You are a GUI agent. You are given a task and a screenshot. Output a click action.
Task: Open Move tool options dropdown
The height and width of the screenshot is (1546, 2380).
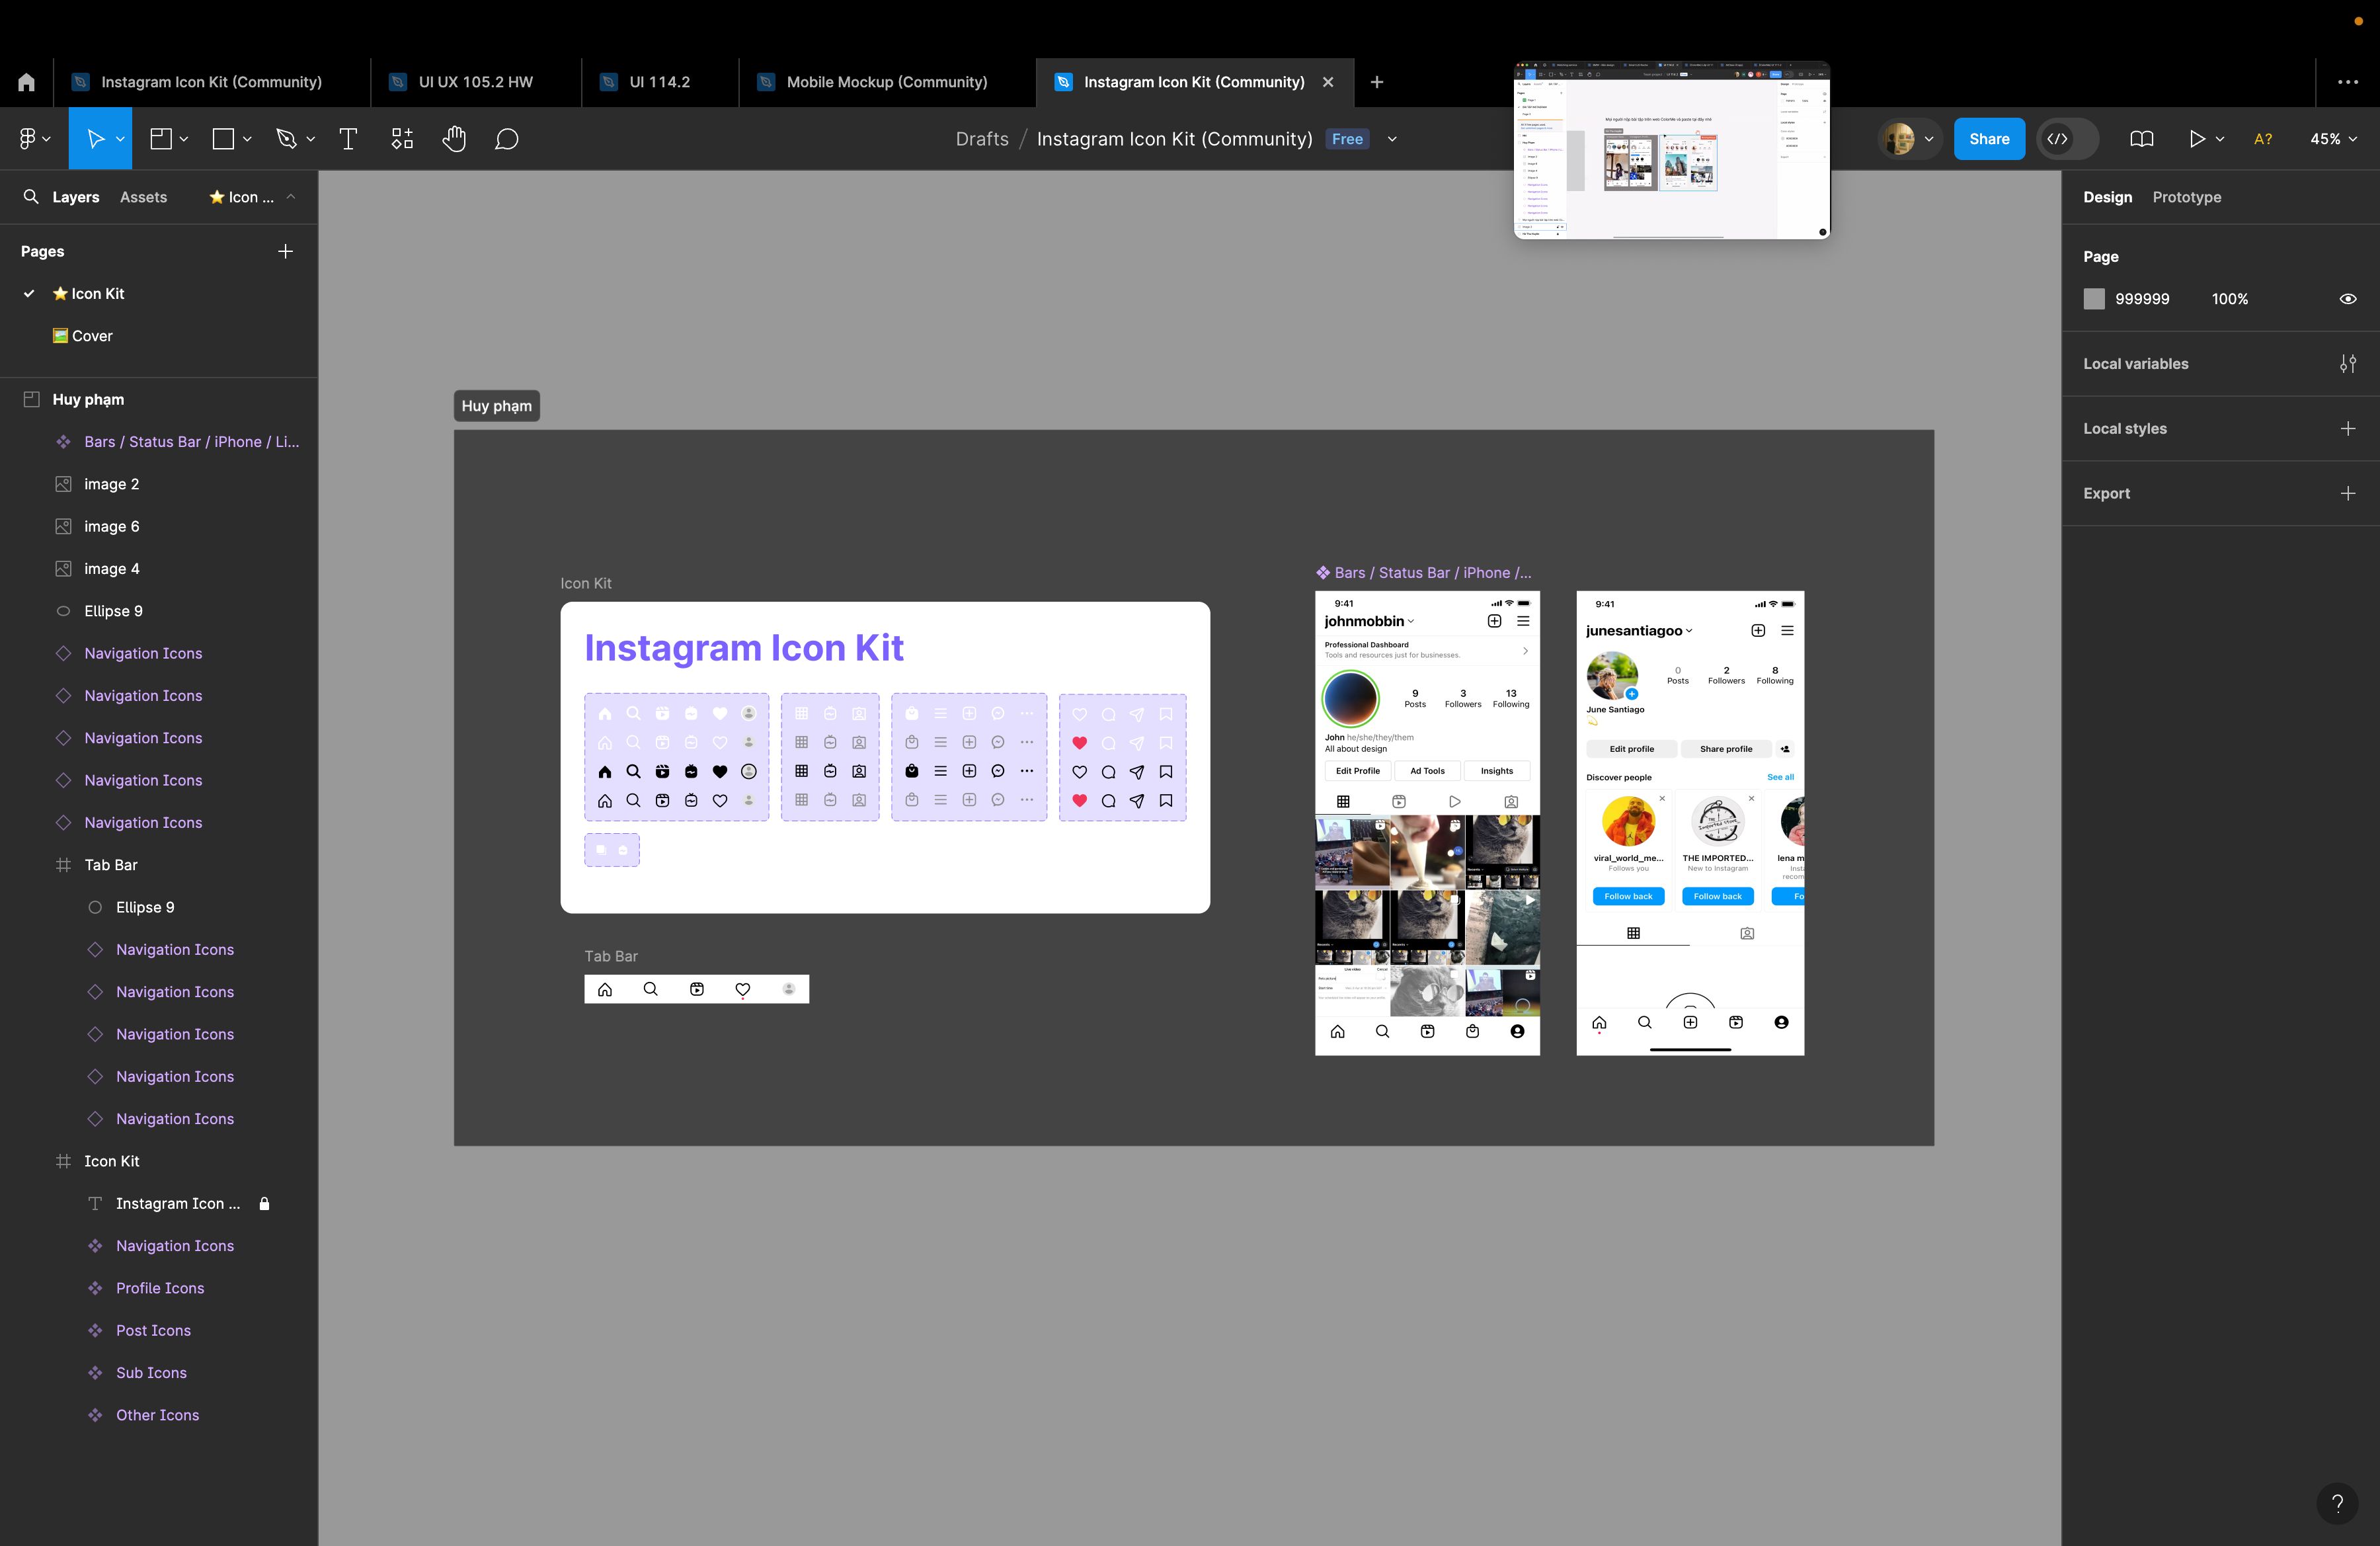pos(120,139)
